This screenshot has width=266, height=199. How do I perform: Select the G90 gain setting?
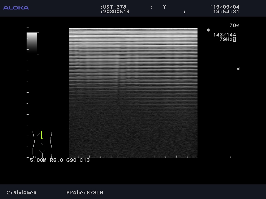[x=71, y=160]
